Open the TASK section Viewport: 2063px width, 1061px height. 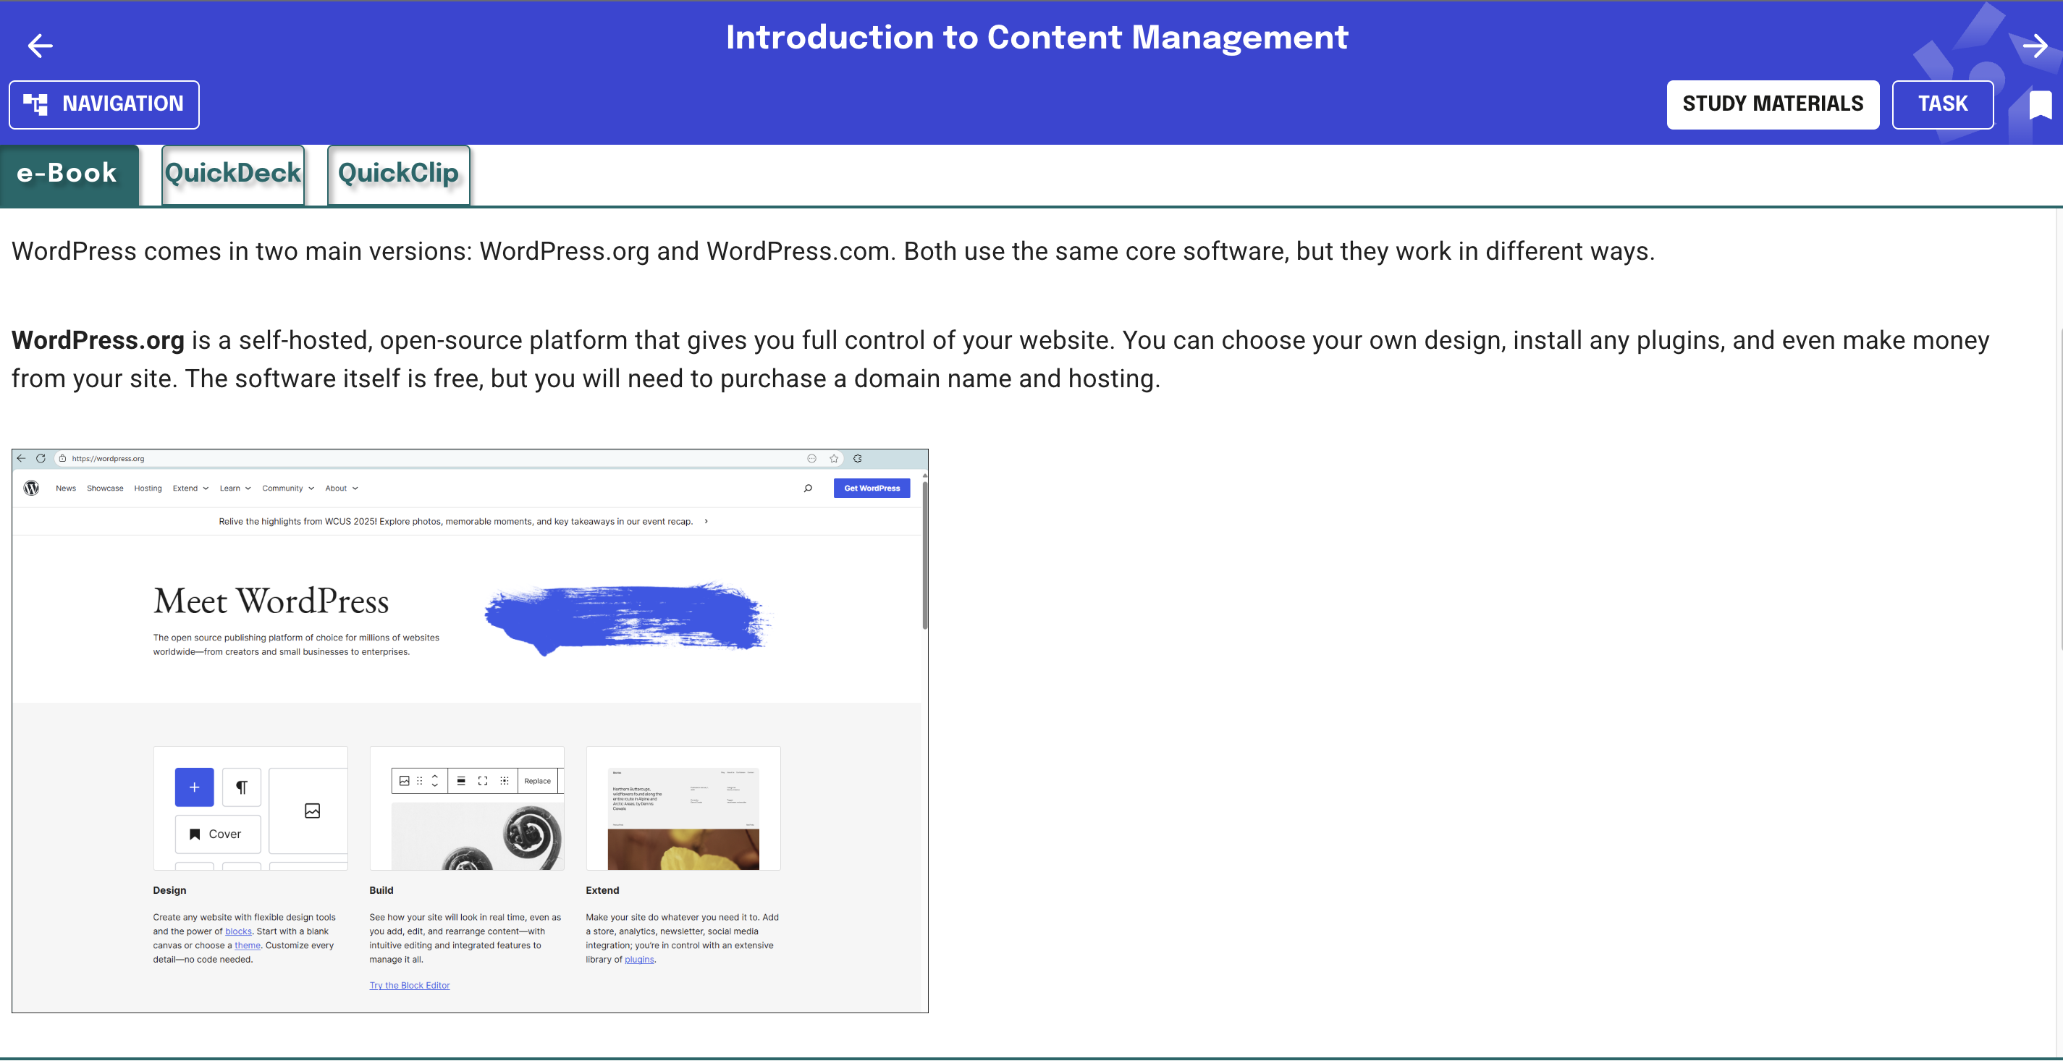pos(1942,104)
